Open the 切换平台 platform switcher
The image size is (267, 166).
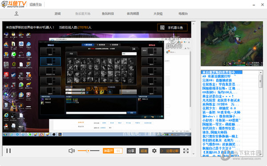[x=36, y=4]
